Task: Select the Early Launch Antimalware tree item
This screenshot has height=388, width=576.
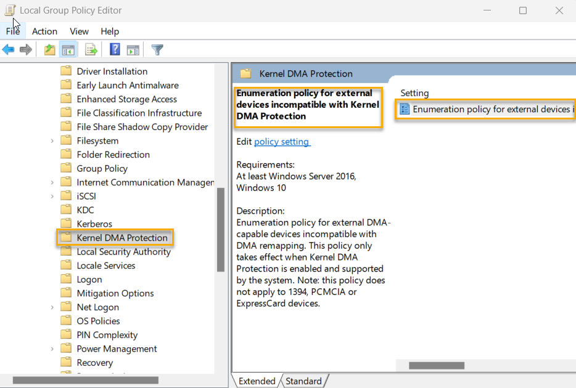Action: (128, 84)
